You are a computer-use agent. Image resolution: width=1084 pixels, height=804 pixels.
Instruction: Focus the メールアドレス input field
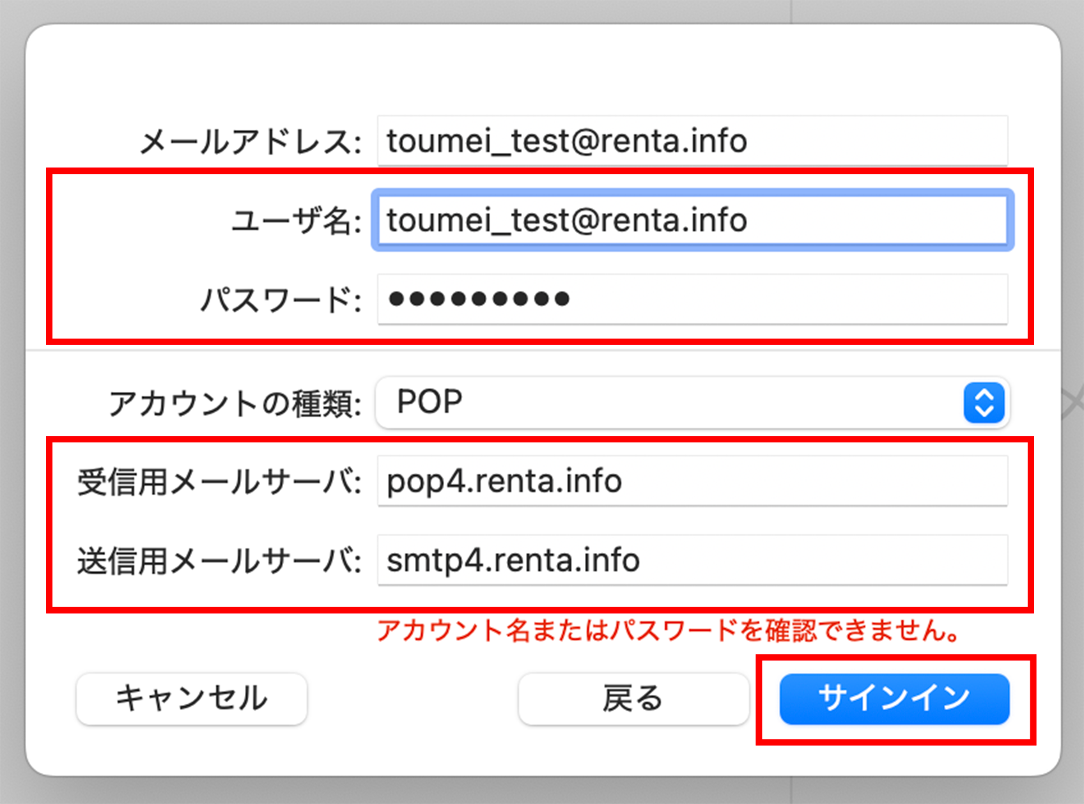tap(692, 141)
